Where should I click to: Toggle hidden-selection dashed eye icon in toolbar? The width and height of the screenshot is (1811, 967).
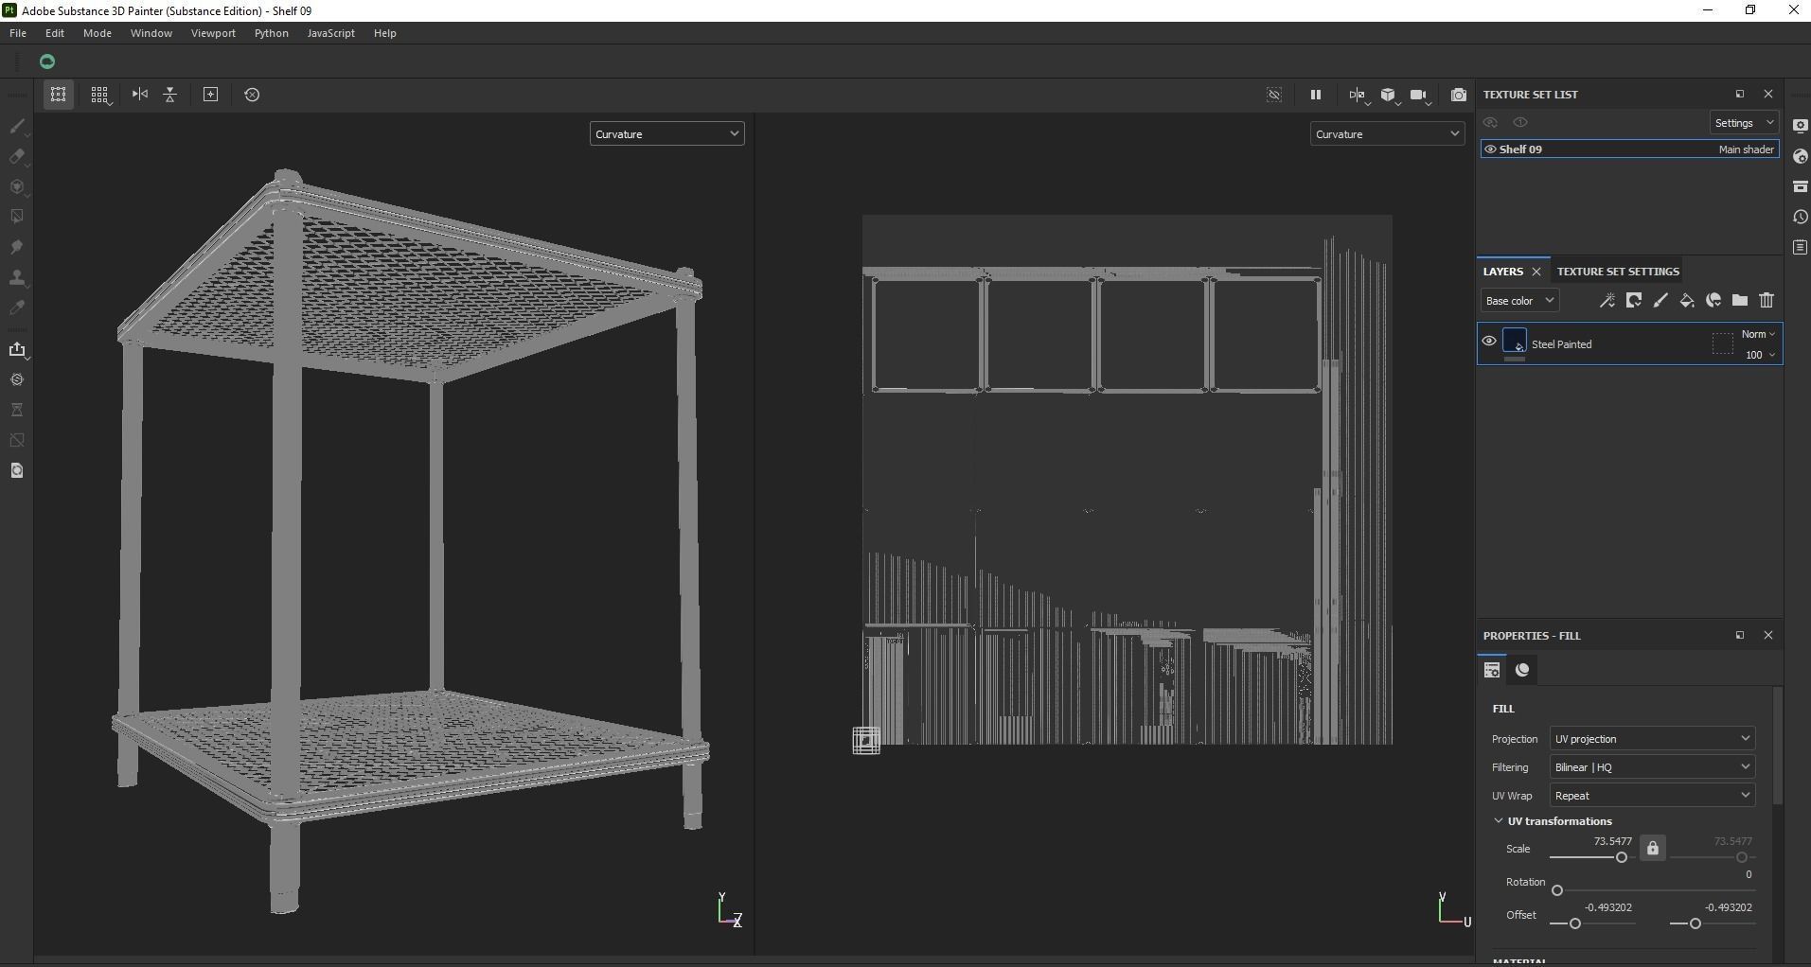[1274, 95]
